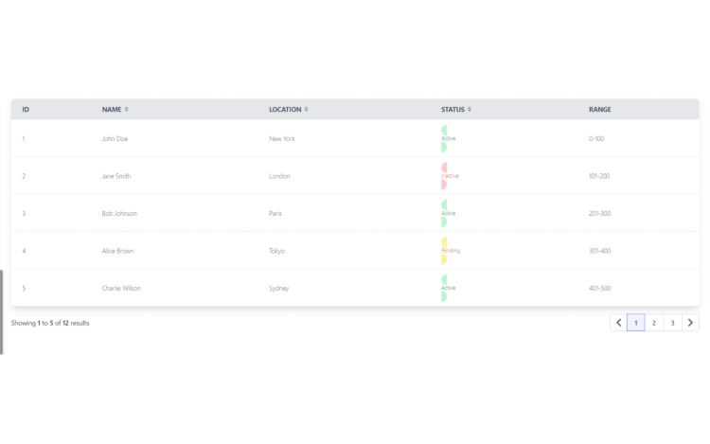Select the Alice Brown name cell
The width and height of the screenshot is (710, 444).
click(117, 251)
